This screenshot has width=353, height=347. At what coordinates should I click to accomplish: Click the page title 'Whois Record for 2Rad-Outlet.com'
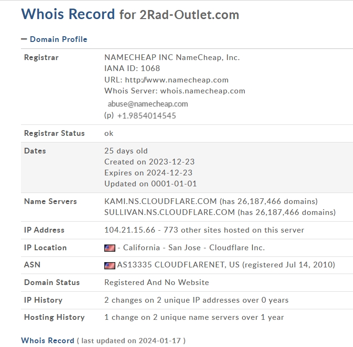click(x=130, y=14)
